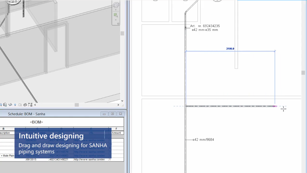Click the dashed box icon in view control bar
The image size is (307, 173).
click(x=20, y=105)
